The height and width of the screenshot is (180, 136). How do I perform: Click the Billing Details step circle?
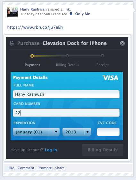(67, 56)
